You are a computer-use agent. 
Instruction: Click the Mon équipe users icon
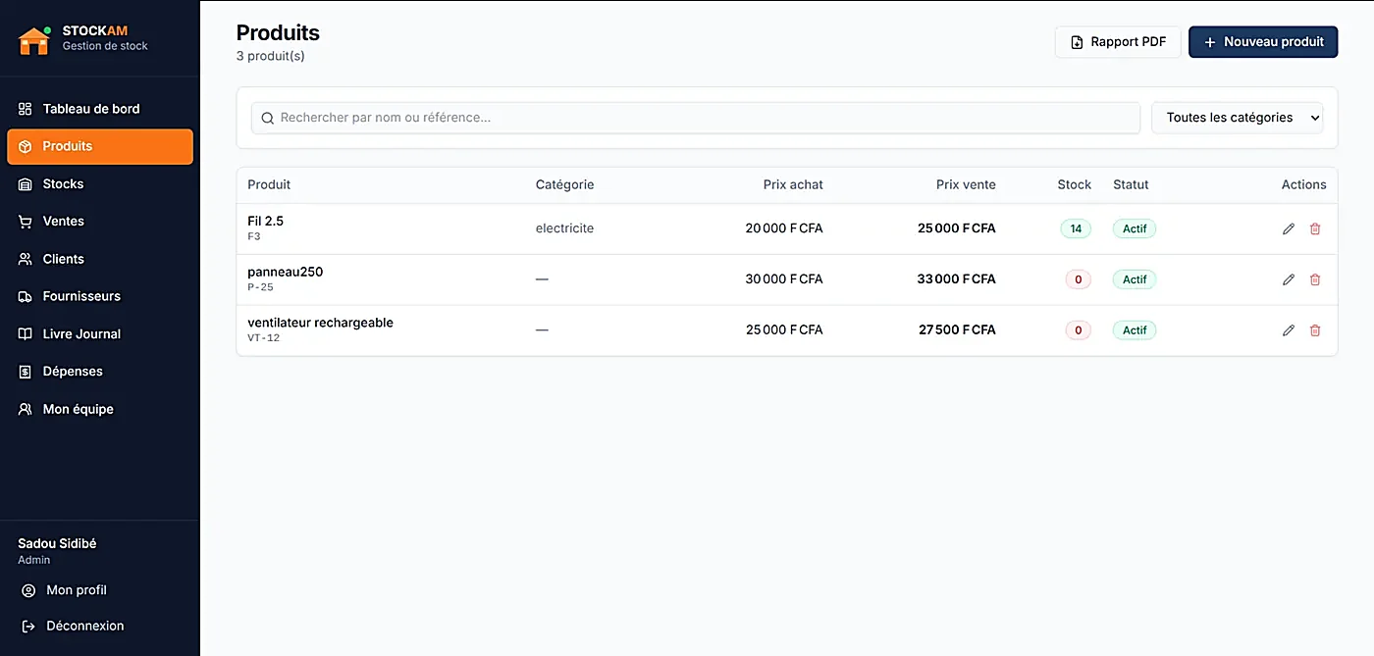click(26, 409)
